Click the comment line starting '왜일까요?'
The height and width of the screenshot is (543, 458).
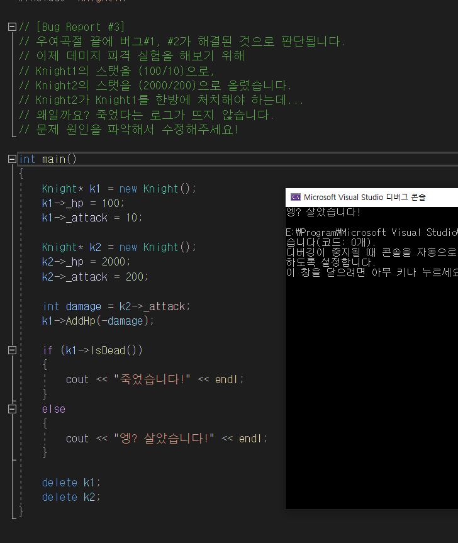(x=146, y=115)
